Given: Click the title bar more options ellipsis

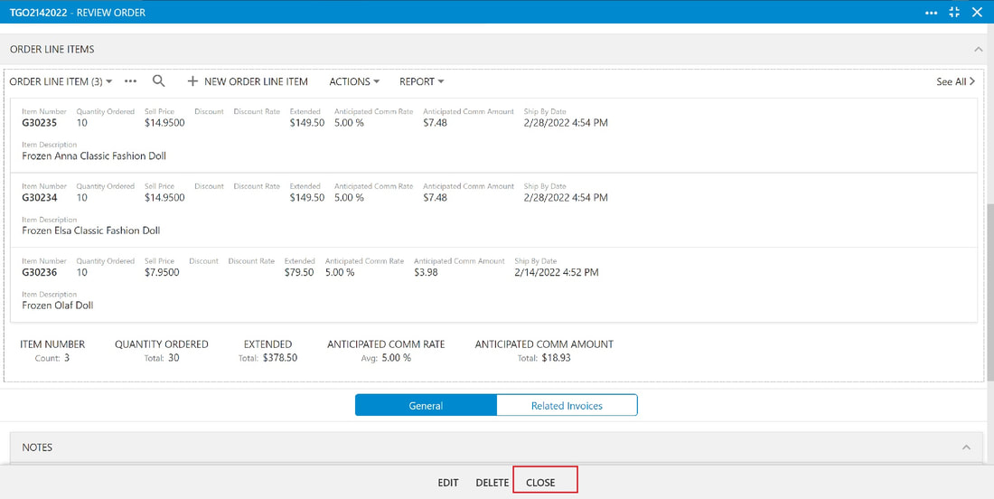Looking at the screenshot, I should pyautogui.click(x=932, y=12).
